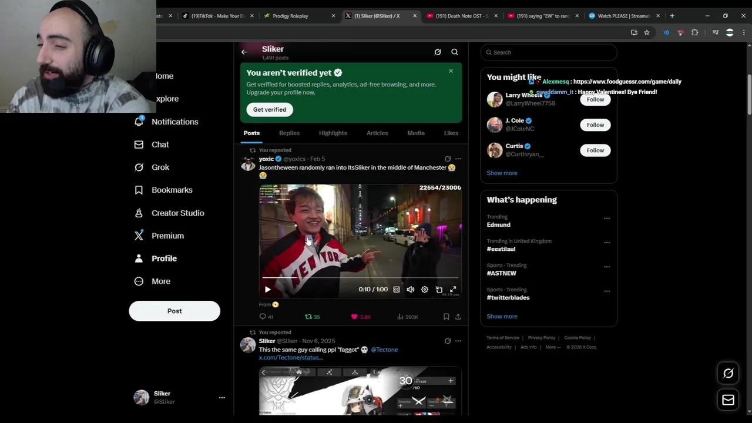Open yoxic's profile avatar
This screenshot has height=423, width=752.
point(248,163)
